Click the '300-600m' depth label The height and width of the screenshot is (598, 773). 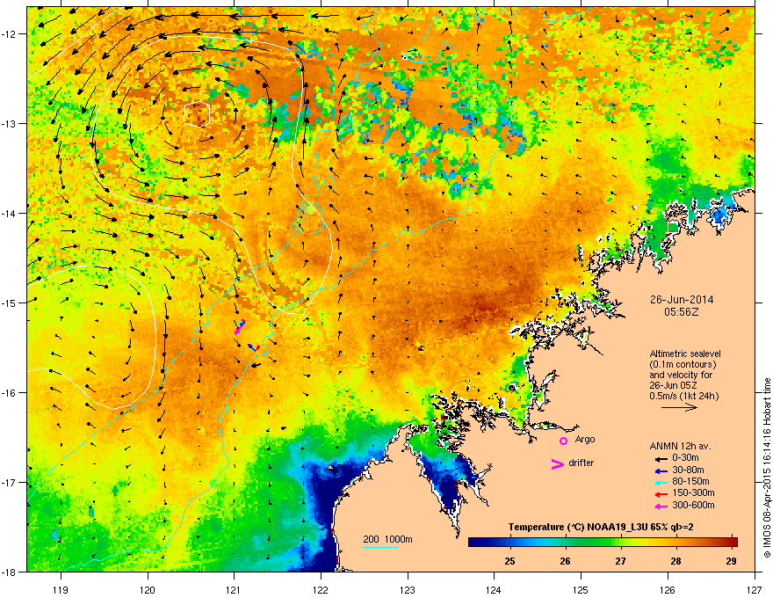point(693,506)
